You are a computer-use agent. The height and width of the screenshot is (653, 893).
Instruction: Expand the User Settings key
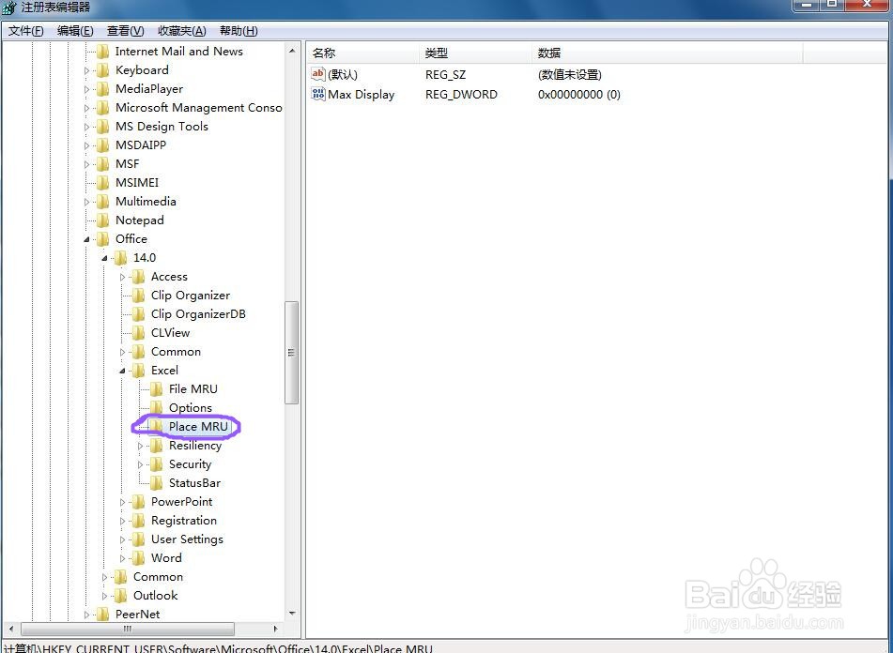tap(122, 540)
